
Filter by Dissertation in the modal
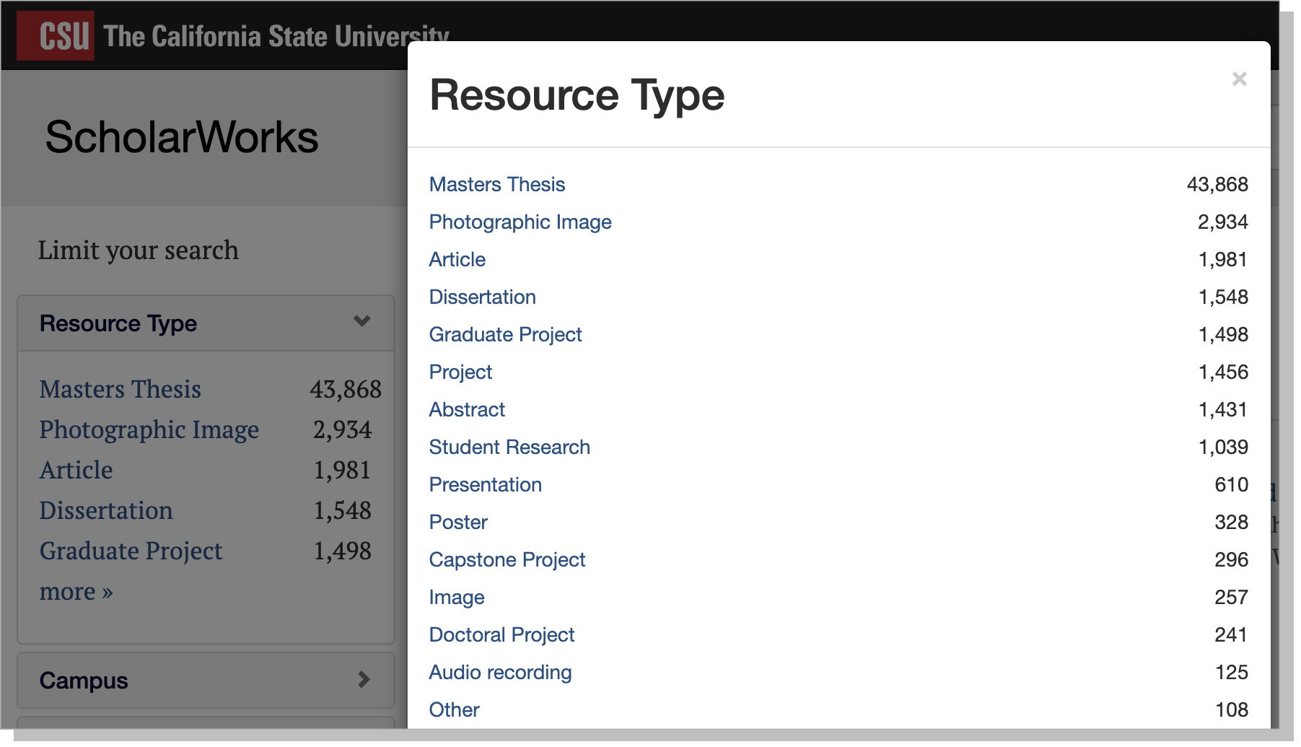coord(482,297)
